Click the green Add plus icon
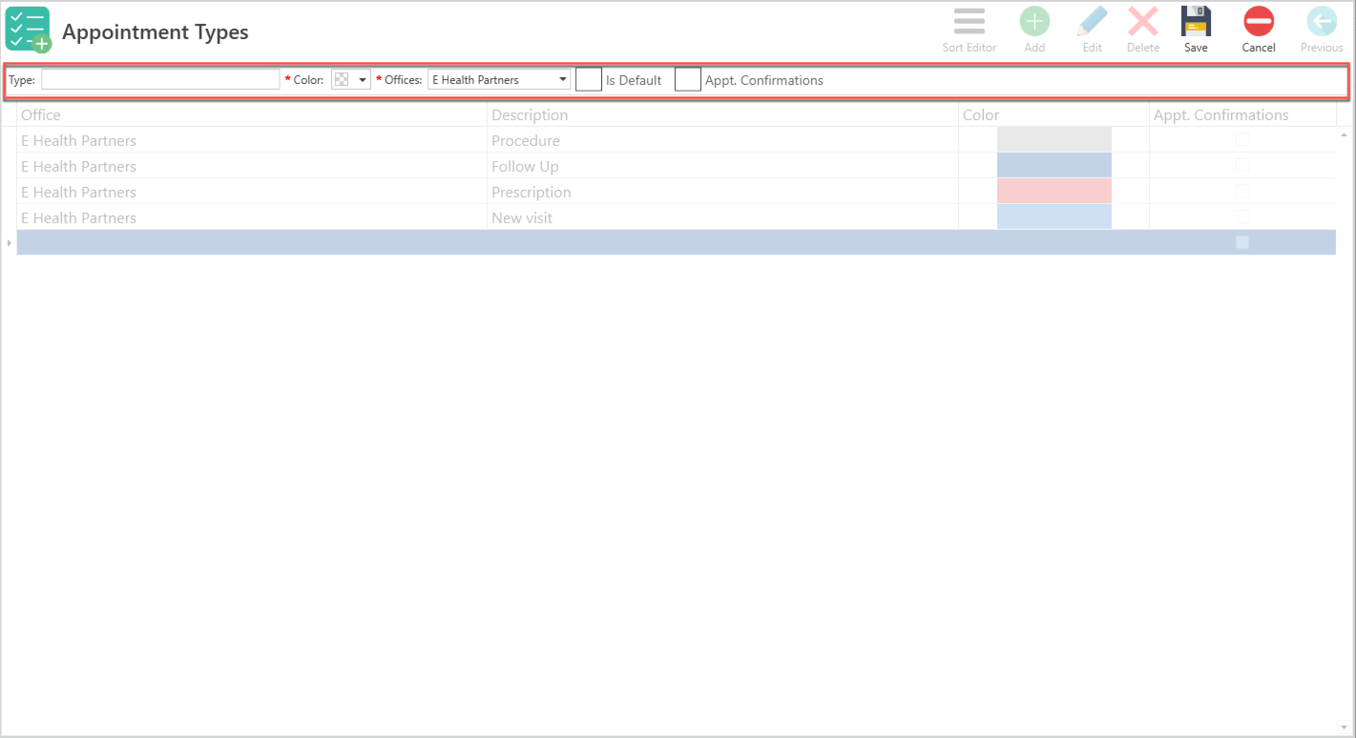 coord(1034,22)
